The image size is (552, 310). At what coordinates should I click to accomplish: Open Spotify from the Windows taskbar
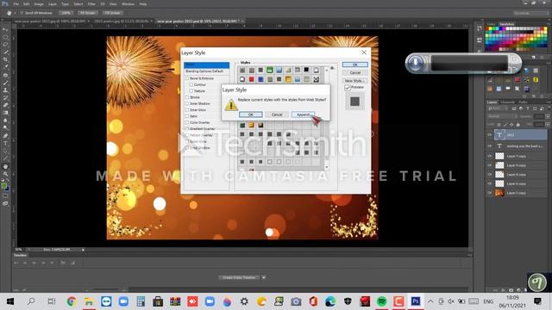(381, 301)
